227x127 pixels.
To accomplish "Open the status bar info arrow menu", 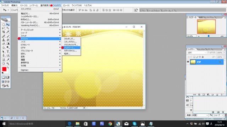I will click(84, 108).
